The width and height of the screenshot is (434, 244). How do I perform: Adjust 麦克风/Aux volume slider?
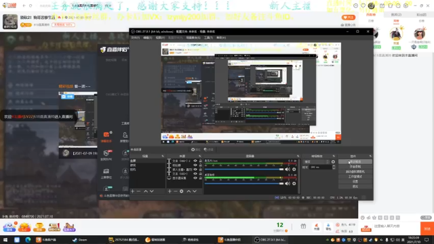(x=244, y=169)
